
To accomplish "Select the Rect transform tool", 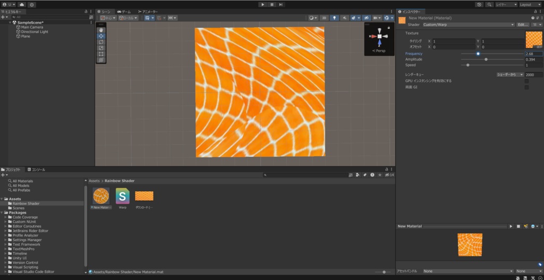I will [101, 54].
